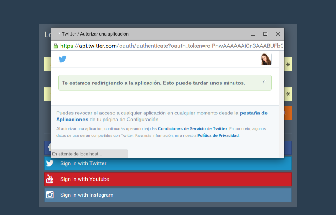Open Condiciones de Servicio de Twitter link

[192, 128]
